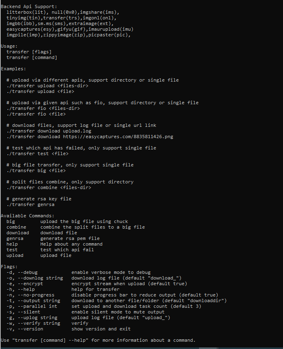The width and height of the screenshot is (283, 349).
Task: Click the "genrsa" entry under Available Commands
Action: (15, 238)
